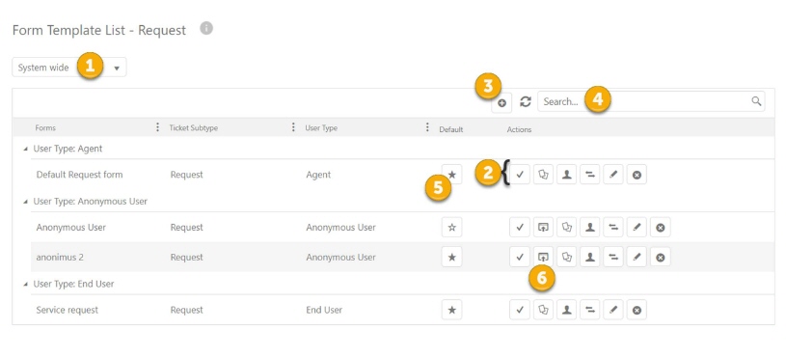Click arrows icon for anonimus 2 form

[x=613, y=258]
